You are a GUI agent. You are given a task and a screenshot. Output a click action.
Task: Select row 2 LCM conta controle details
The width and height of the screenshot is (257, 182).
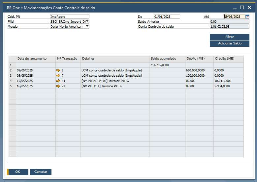[115, 70]
